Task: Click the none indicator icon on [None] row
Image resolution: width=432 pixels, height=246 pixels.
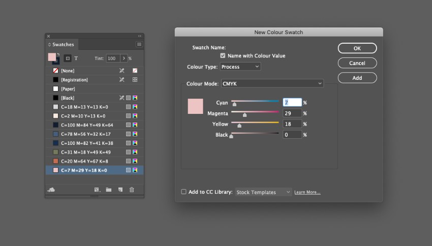Action: pyautogui.click(x=135, y=71)
